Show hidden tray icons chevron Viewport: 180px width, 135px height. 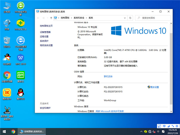tap(141, 132)
